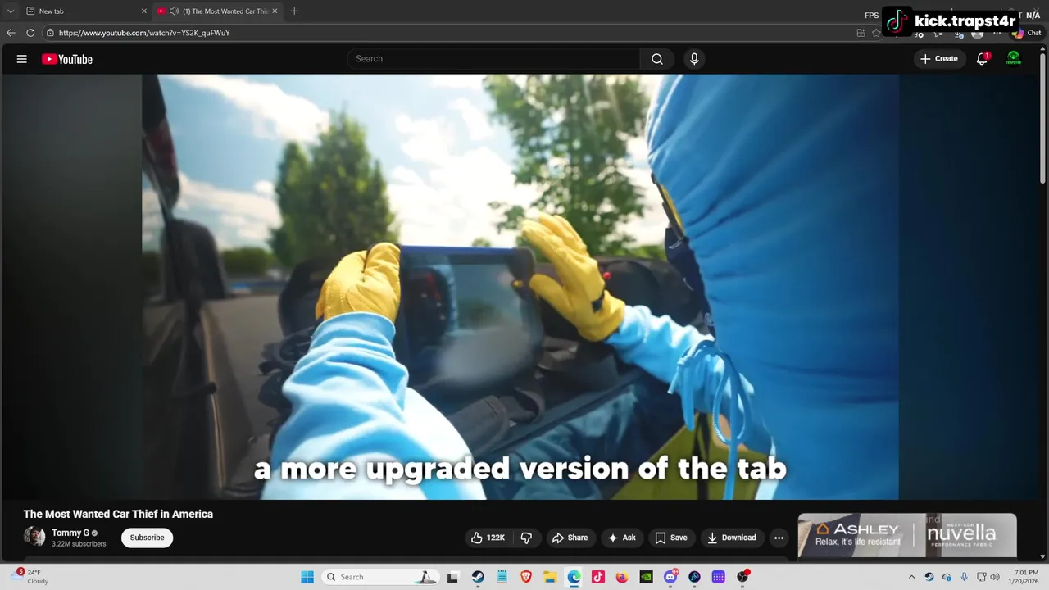Start voice search with microphone icon

pos(694,59)
